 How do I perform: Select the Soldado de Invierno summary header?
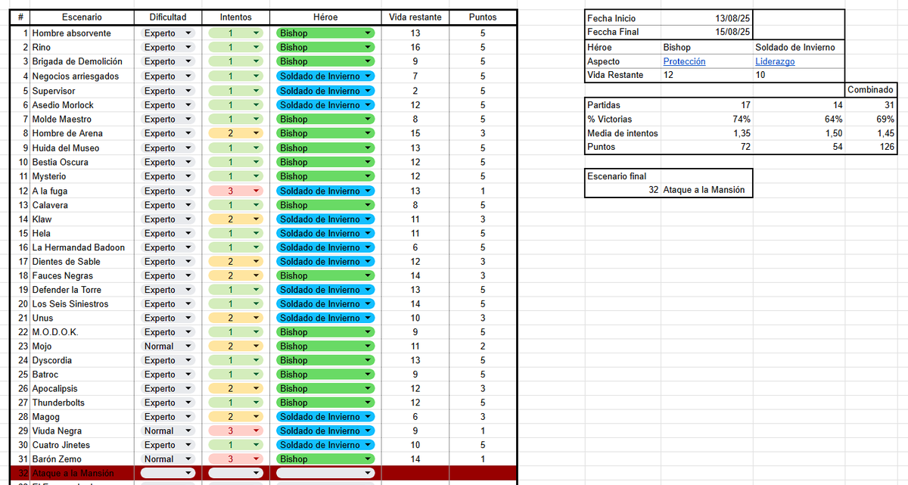coord(799,47)
